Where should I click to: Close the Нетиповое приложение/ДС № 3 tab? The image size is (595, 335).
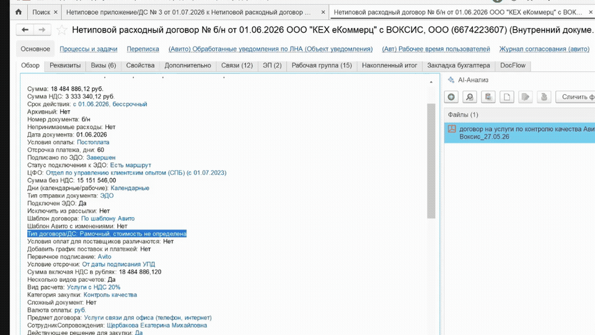[x=323, y=12]
